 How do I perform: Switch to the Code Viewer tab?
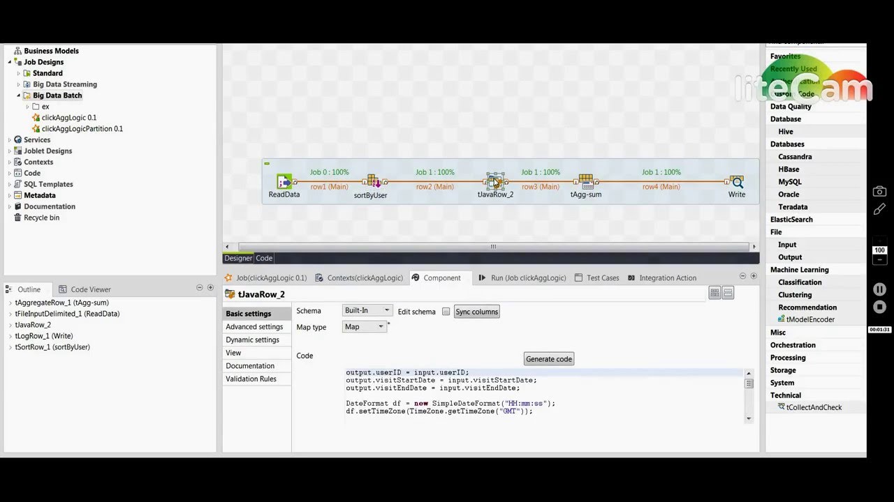(85, 289)
